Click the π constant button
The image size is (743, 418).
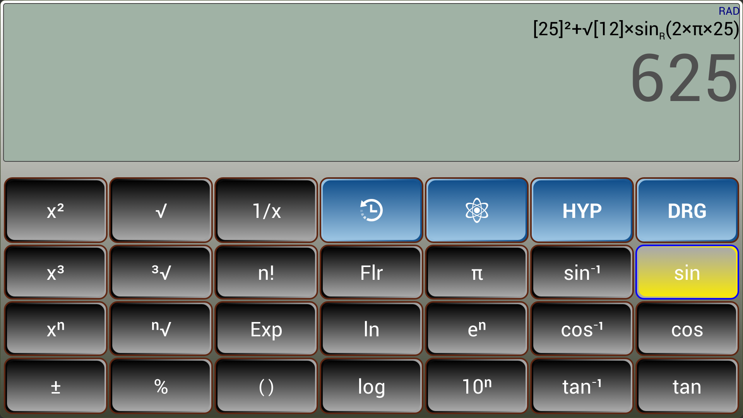(477, 272)
